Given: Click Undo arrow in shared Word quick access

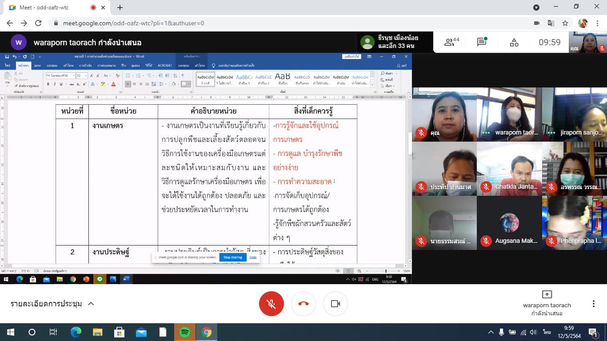Looking at the screenshot, I should tap(15, 57).
